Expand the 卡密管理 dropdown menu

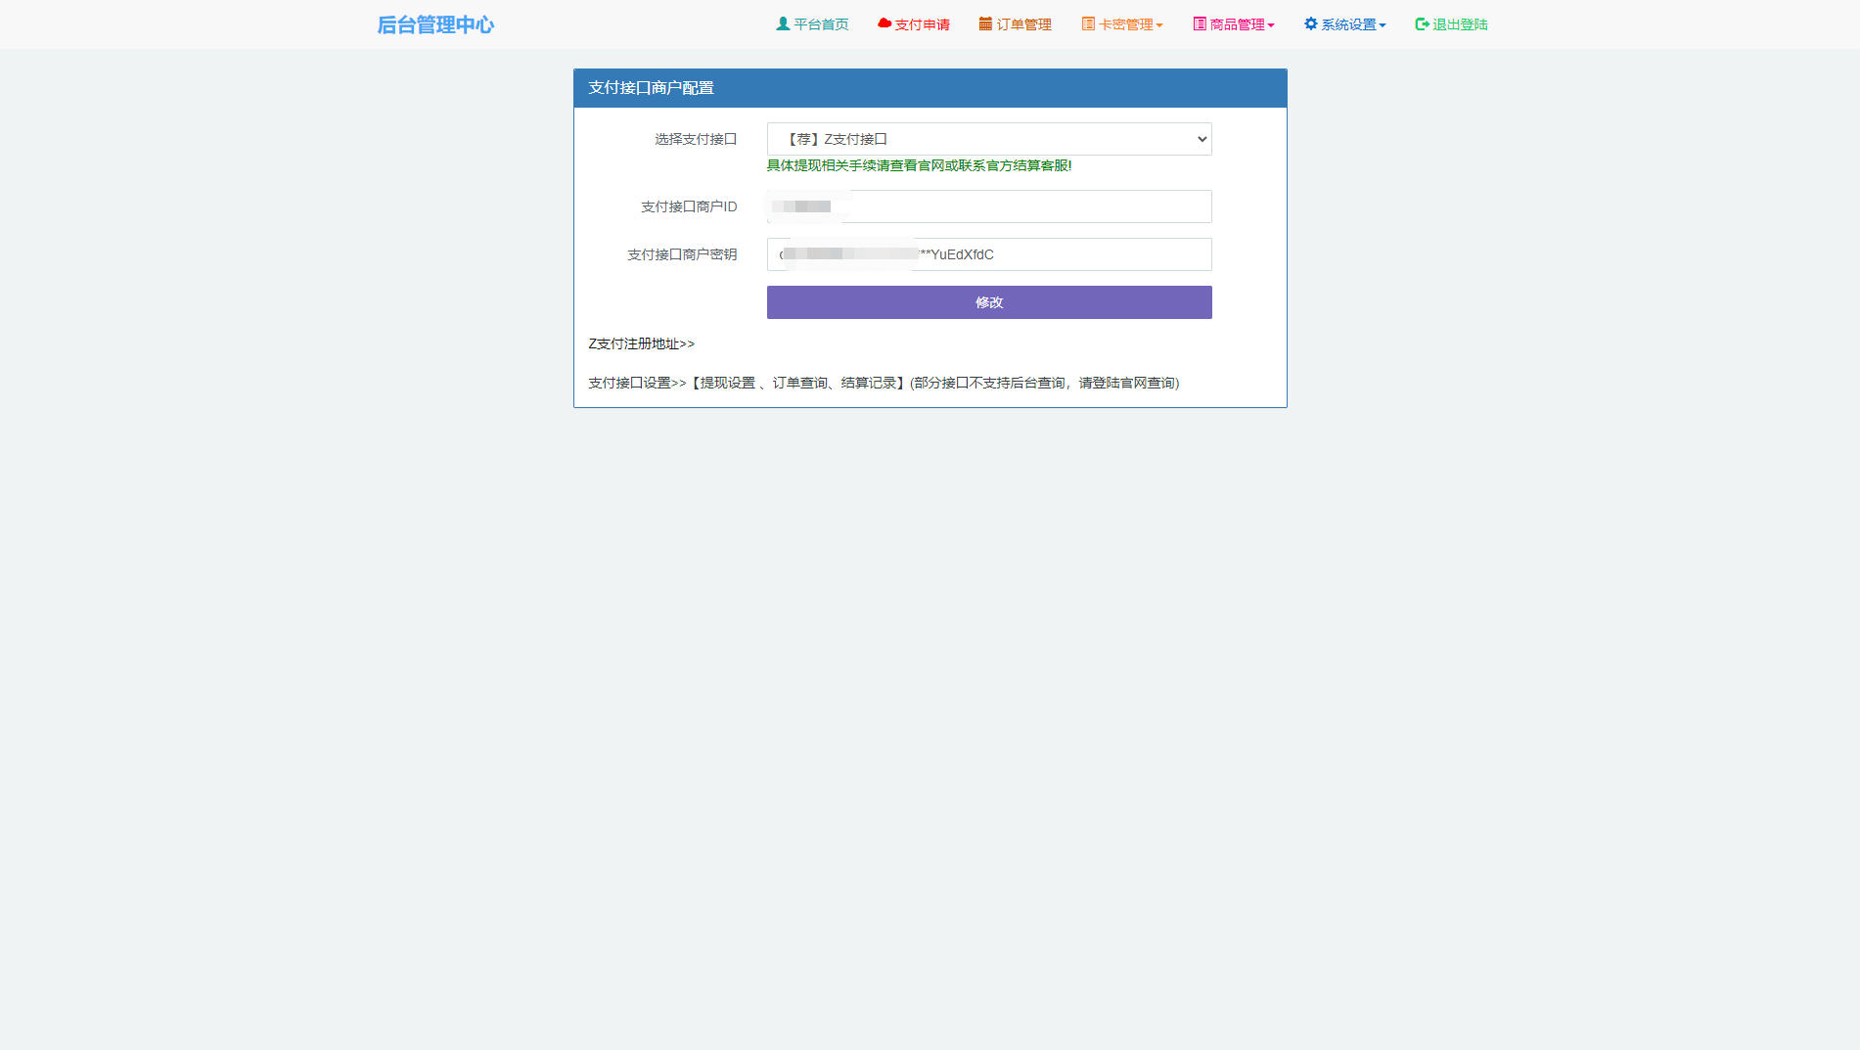tap(1123, 23)
